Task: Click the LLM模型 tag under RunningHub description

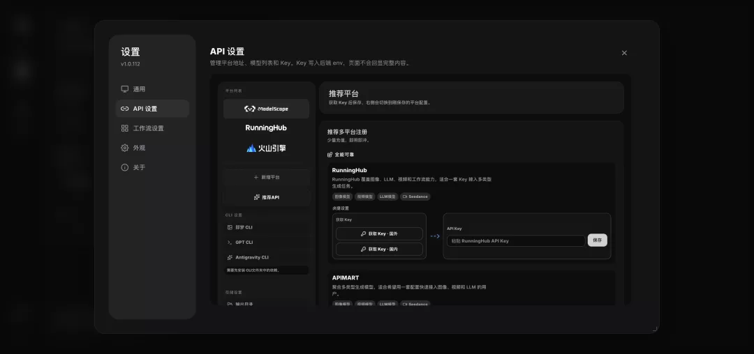Action: click(387, 197)
